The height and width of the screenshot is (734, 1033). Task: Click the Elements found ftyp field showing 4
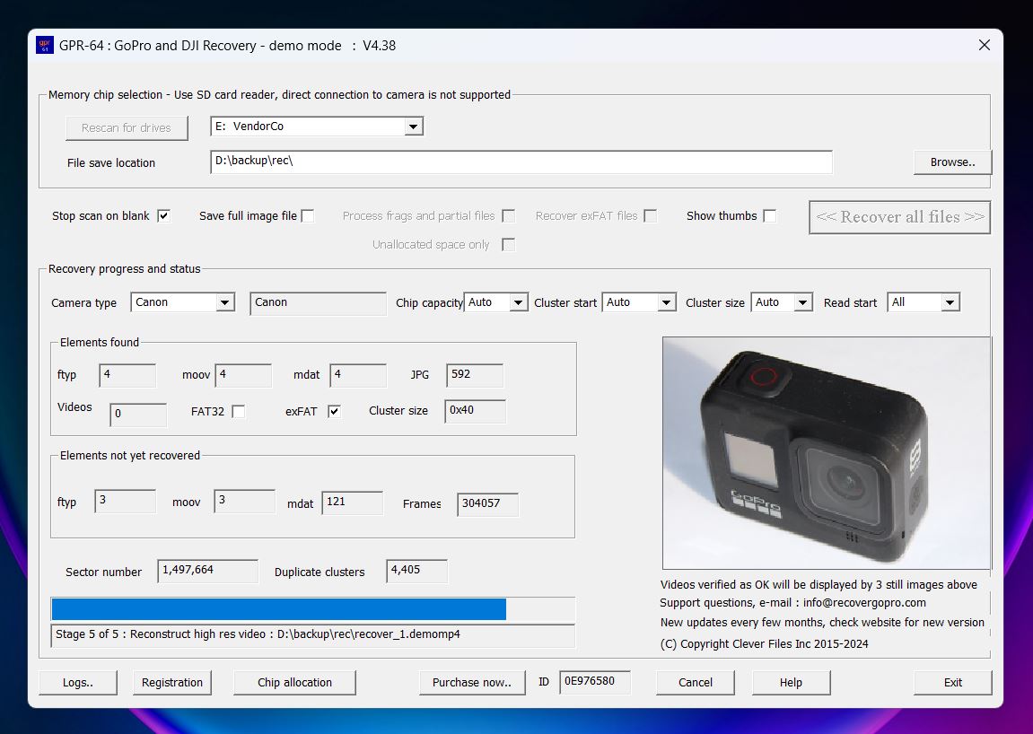pos(127,375)
